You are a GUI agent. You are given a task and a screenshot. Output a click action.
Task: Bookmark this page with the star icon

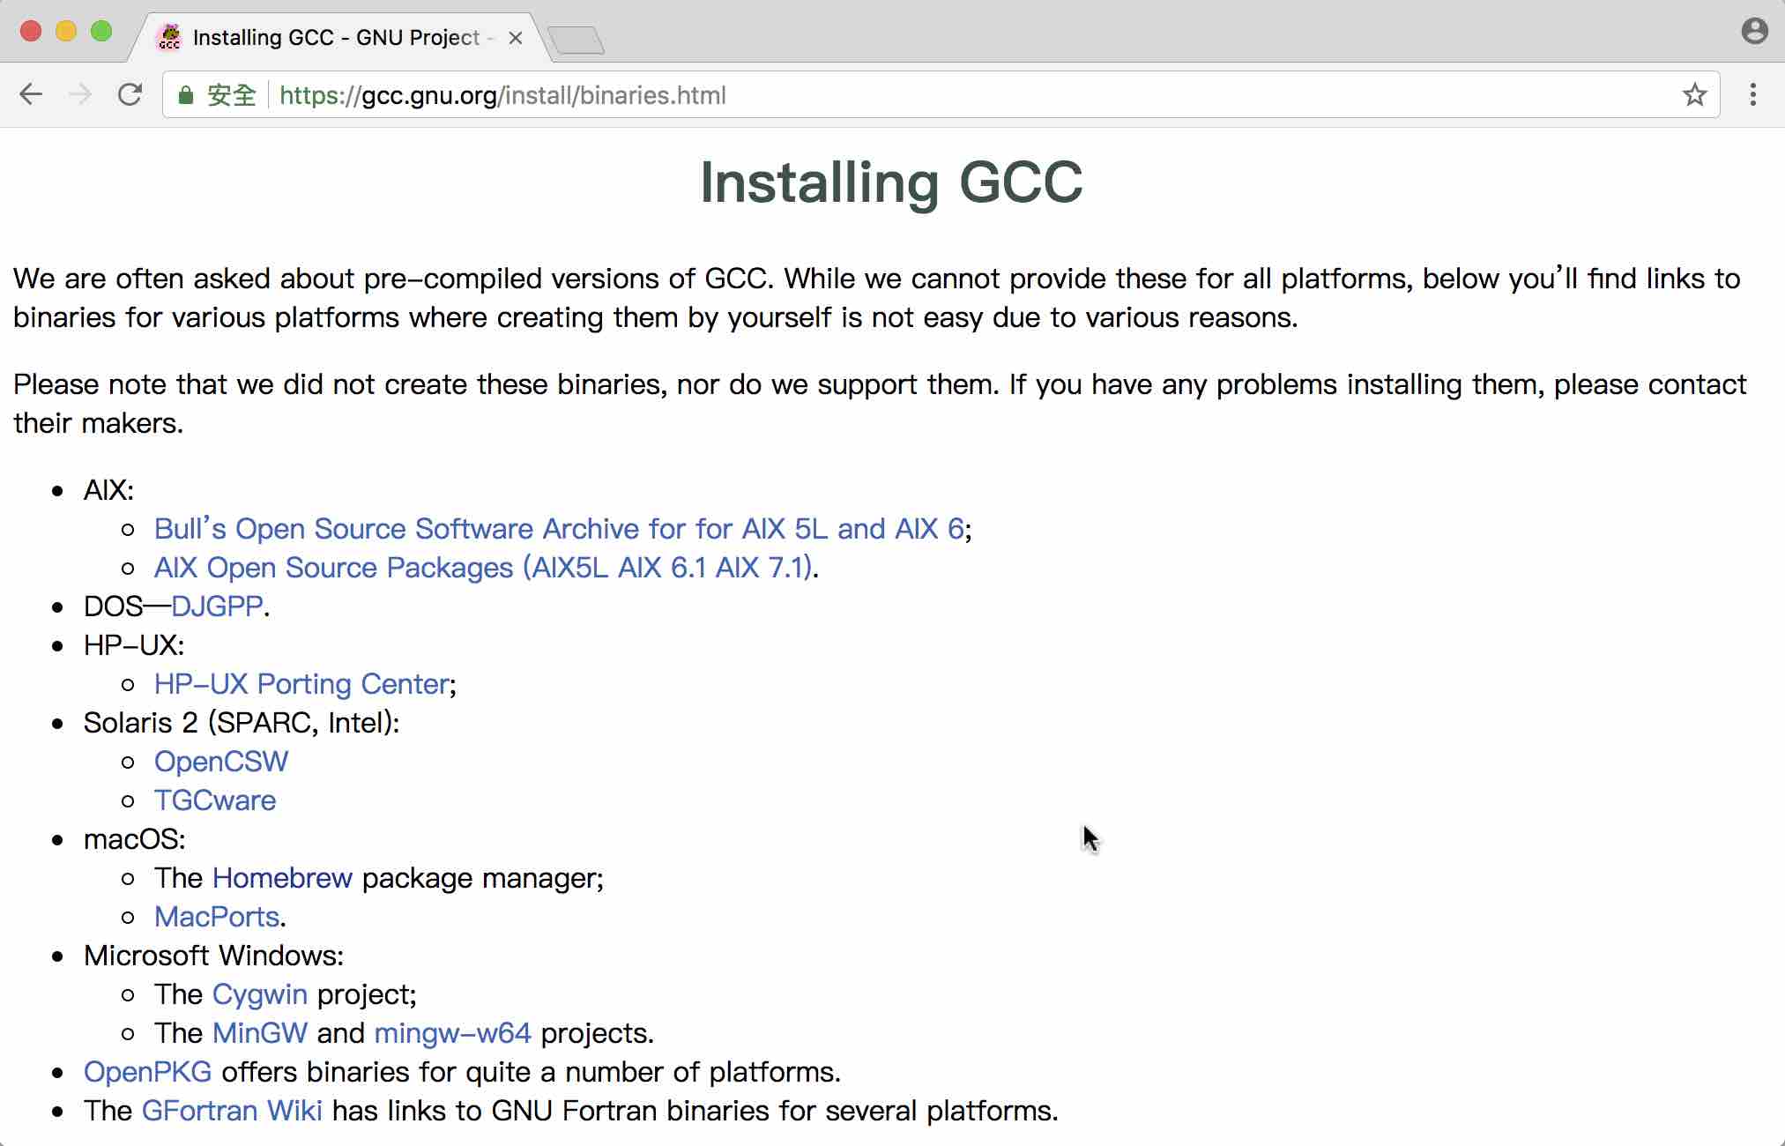(x=1694, y=94)
